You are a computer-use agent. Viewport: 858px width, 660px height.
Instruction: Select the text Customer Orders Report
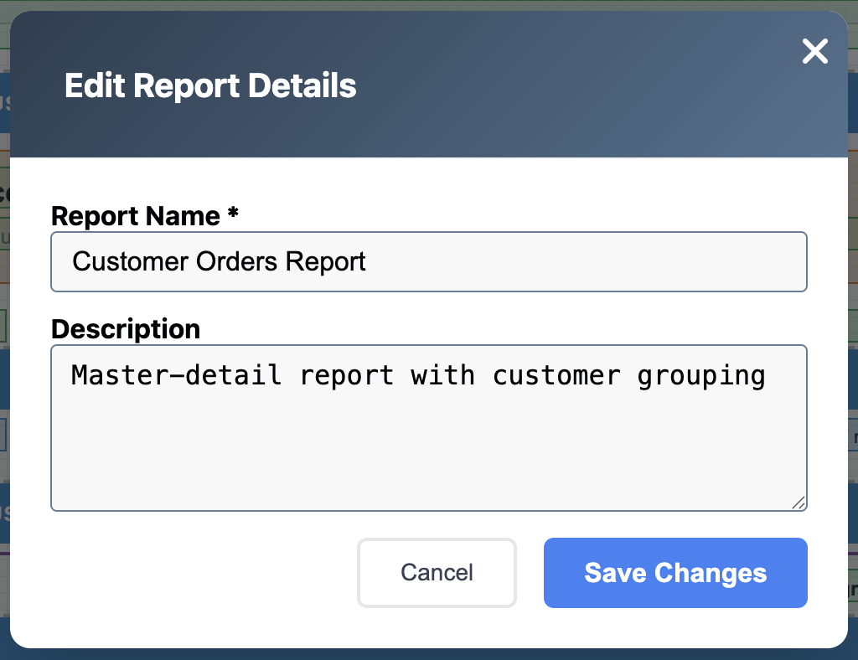click(219, 261)
